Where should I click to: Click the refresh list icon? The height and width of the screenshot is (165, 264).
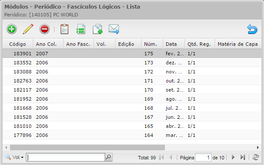256,157
